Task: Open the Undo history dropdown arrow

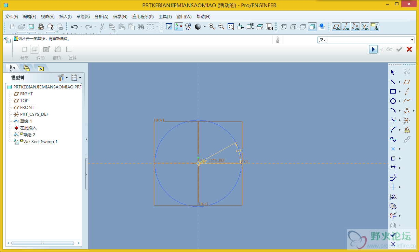Action: (81, 27)
